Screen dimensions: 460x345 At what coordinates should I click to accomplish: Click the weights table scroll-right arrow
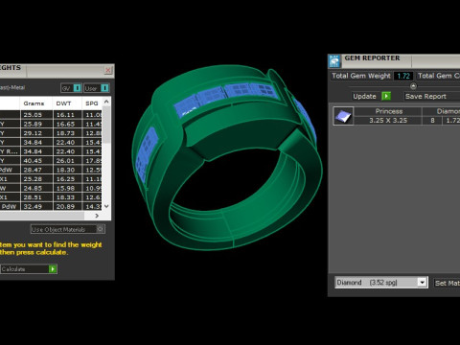(97, 216)
